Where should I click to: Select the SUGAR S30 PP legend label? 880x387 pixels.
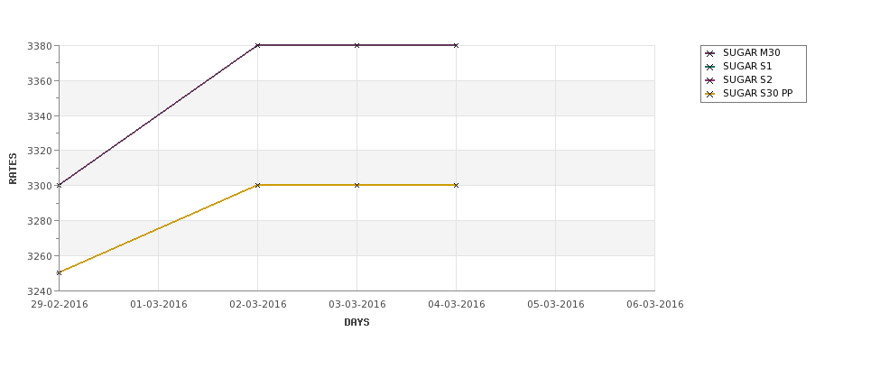coord(757,93)
